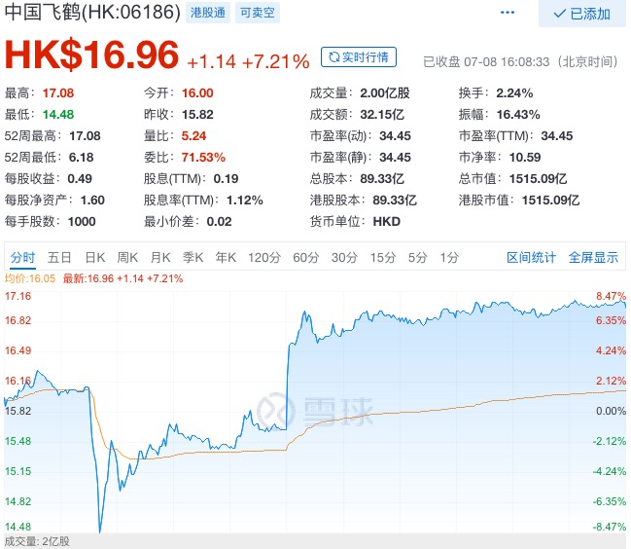Open the 月K chart tab
631x549 pixels.
160,257
